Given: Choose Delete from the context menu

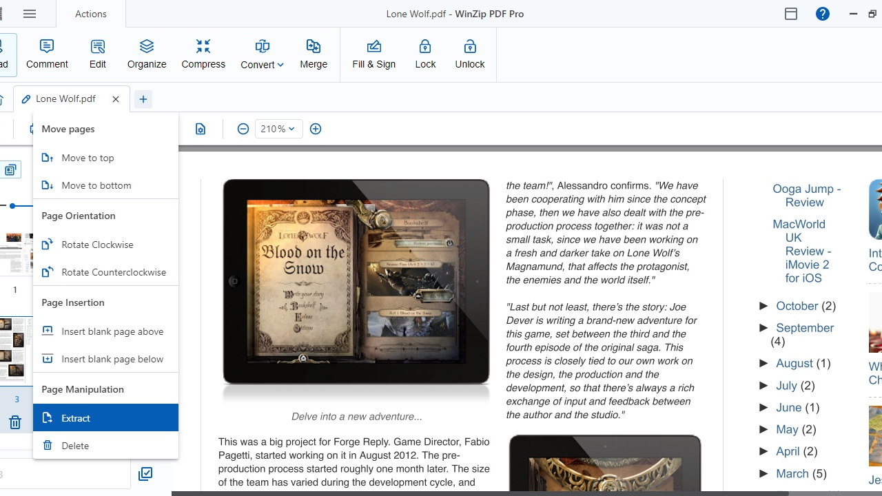Looking at the screenshot, I should [105, 446].
